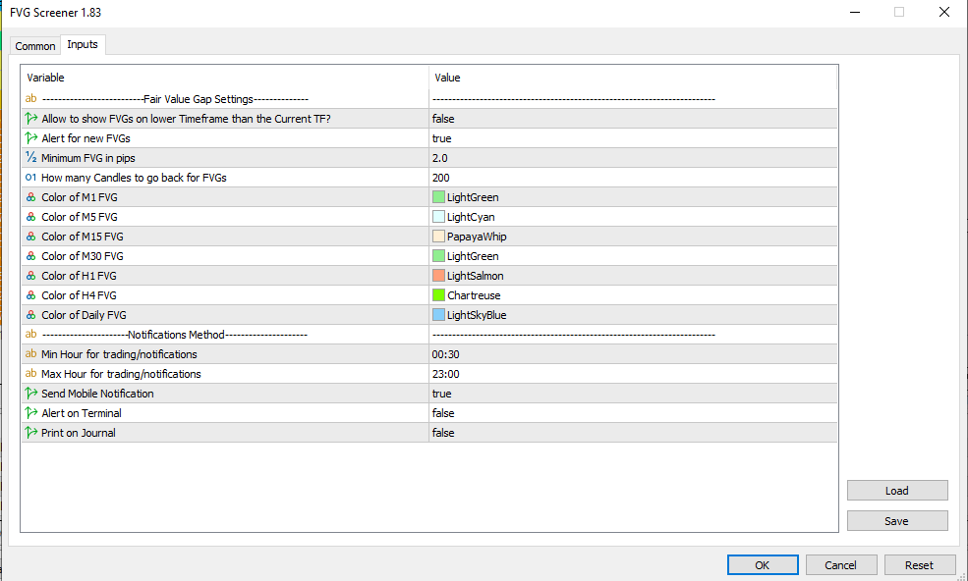Click Reset to restore default inputs

[x=920, y=564]
